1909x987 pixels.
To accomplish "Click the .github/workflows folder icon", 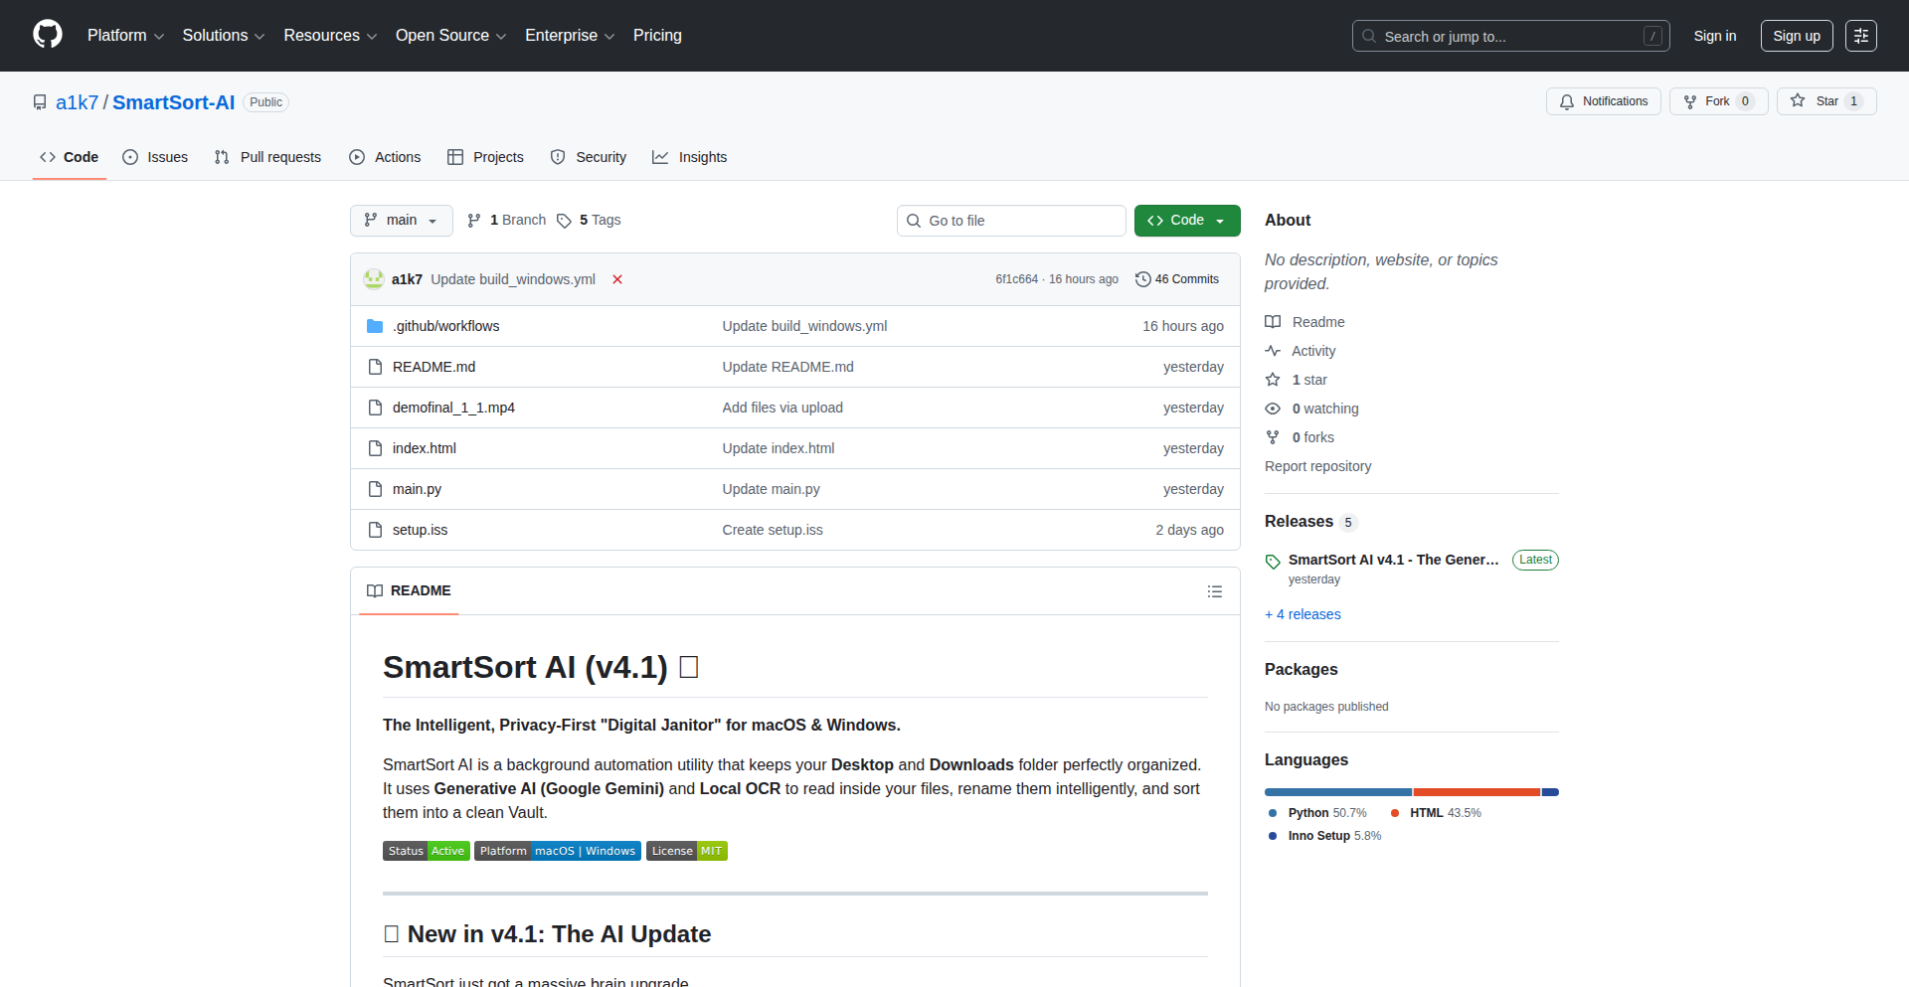I will [375, 325].
